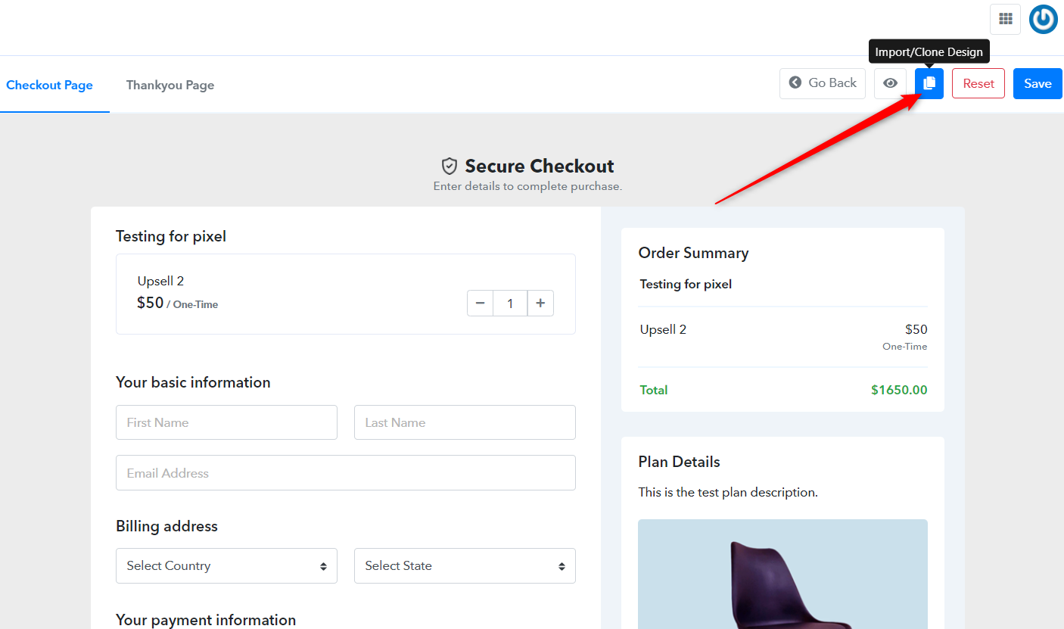
Task: Increase quantity with the plus button
Action: (540, 304)
